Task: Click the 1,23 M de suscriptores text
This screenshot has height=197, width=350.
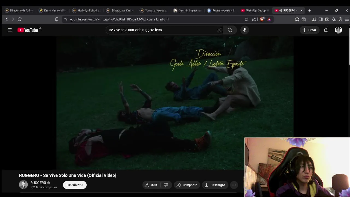Action: [x=44, y=187]
